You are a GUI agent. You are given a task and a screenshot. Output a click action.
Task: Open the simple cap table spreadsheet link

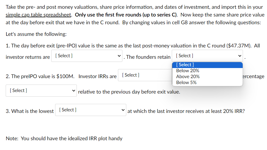38,15
